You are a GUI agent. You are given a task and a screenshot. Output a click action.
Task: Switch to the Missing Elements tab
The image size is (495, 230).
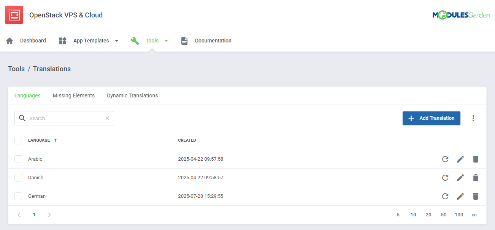pyautogui.click(x=74, y=95)
